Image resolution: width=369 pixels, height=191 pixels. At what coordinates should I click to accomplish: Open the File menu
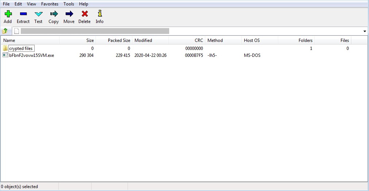[6, 4]
